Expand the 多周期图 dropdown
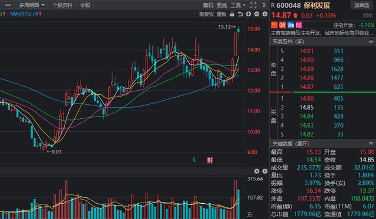Viewport: 376px width, 219px height. click(x=32, y=5)
